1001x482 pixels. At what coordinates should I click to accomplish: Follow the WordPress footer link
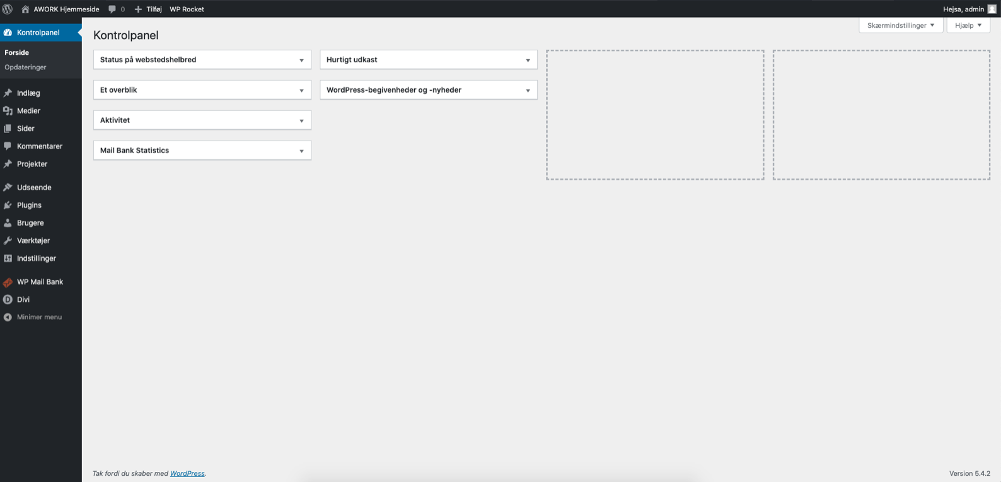(187, 473)
